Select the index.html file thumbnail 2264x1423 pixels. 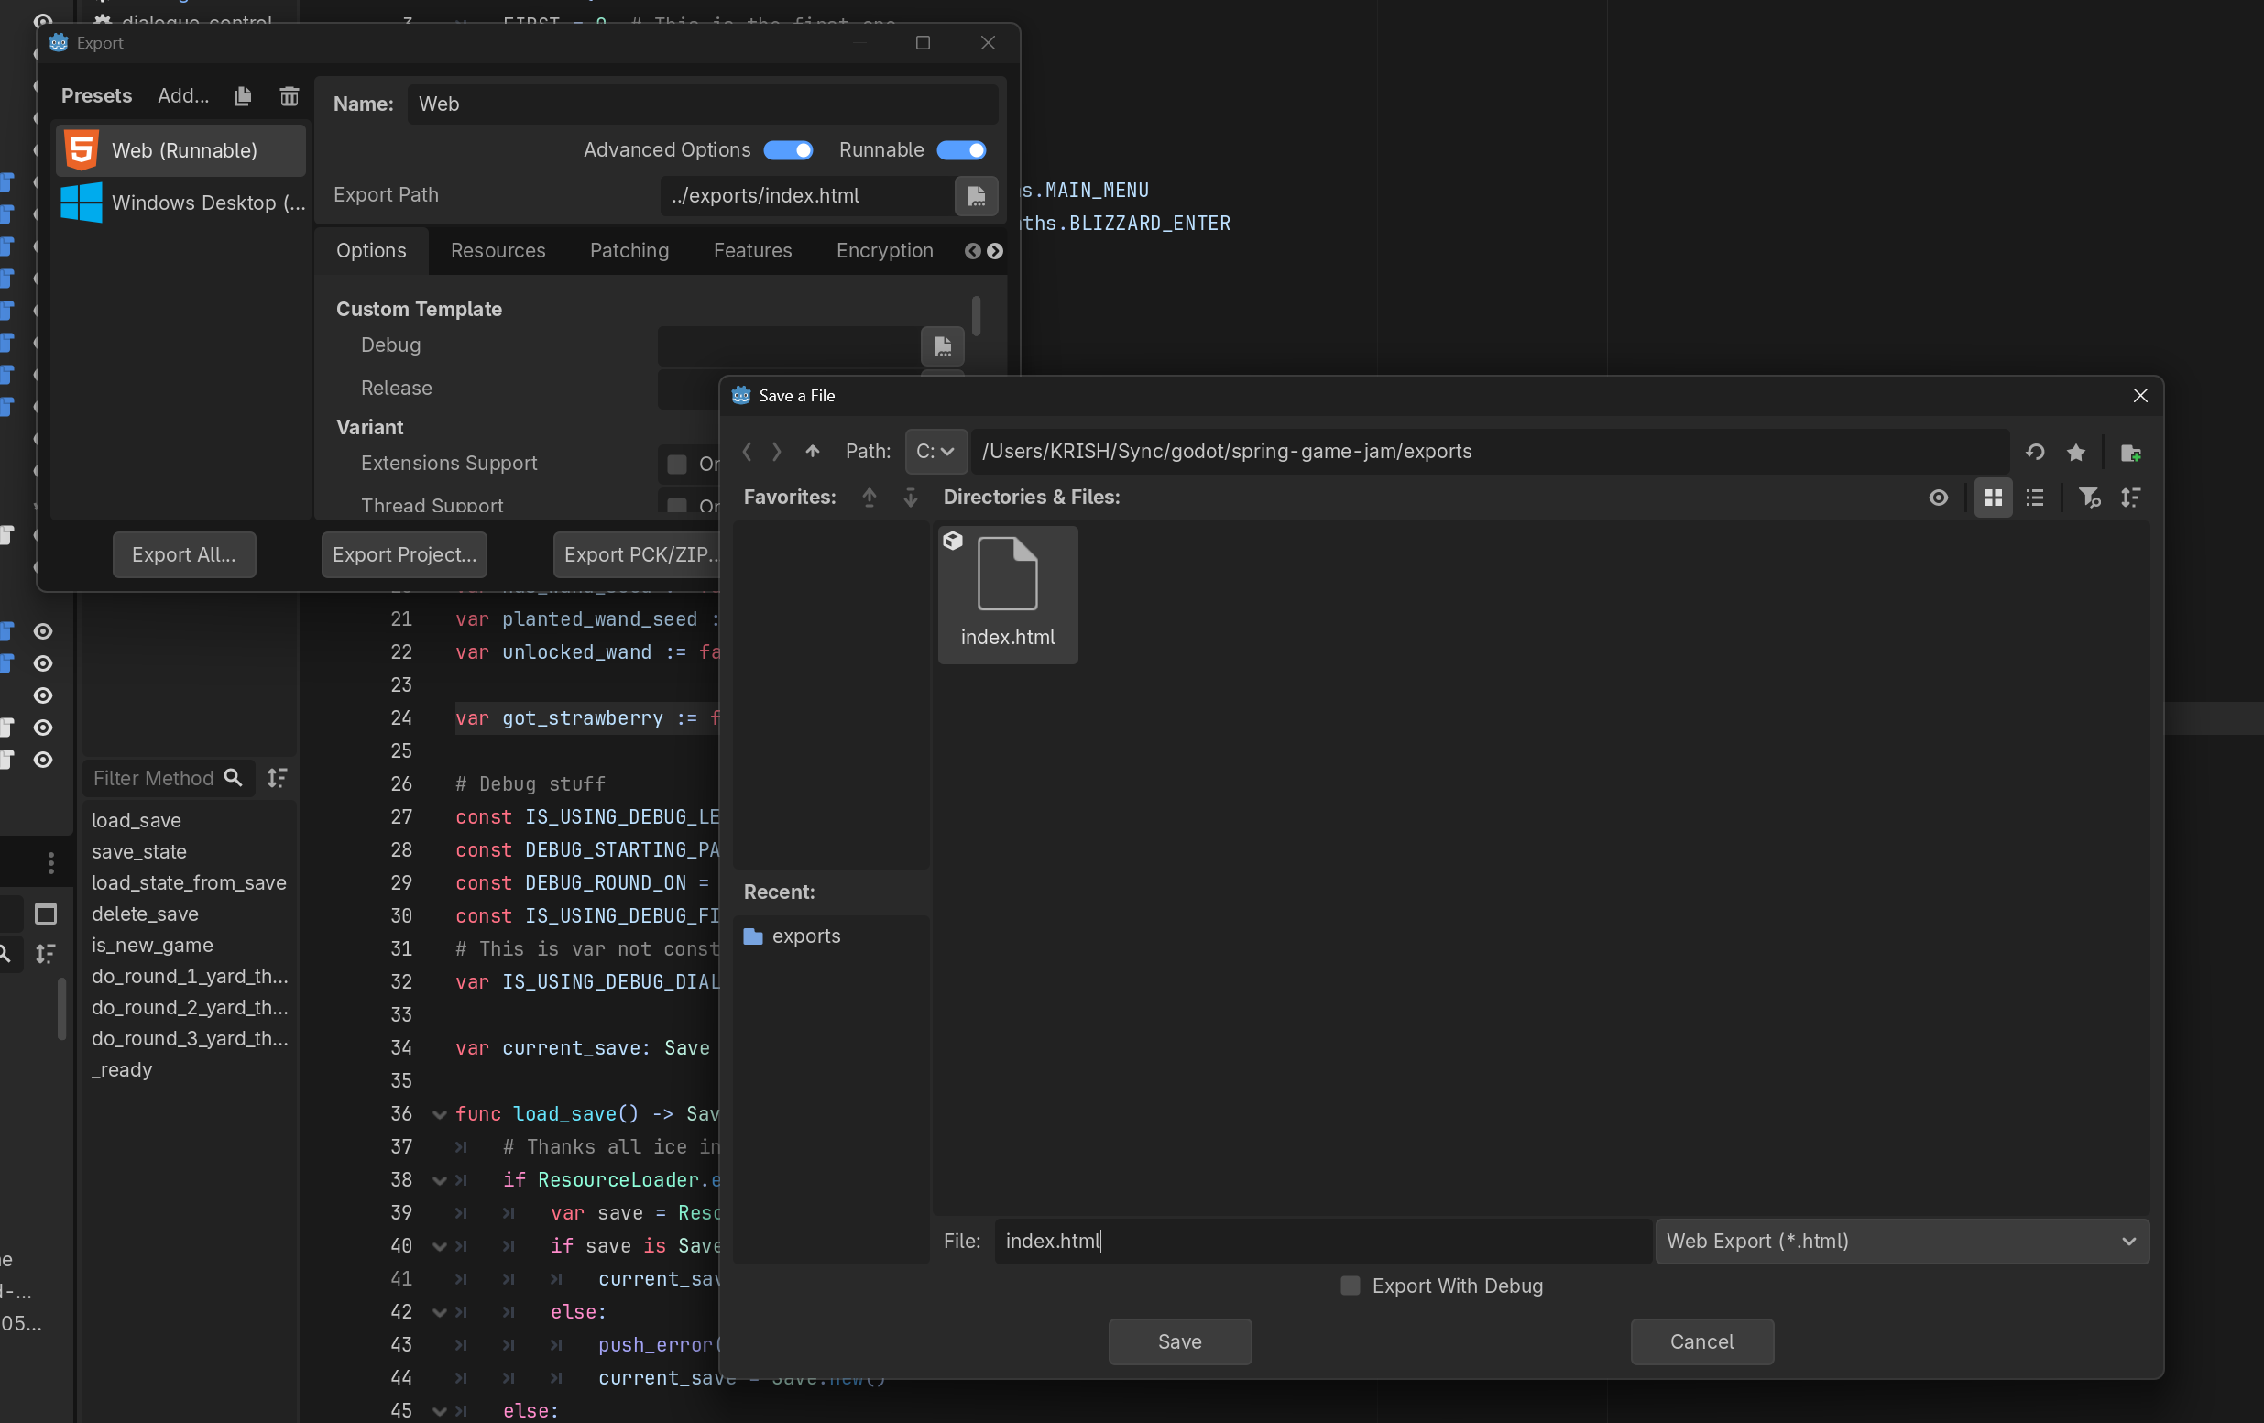(x=1007, y=594)
